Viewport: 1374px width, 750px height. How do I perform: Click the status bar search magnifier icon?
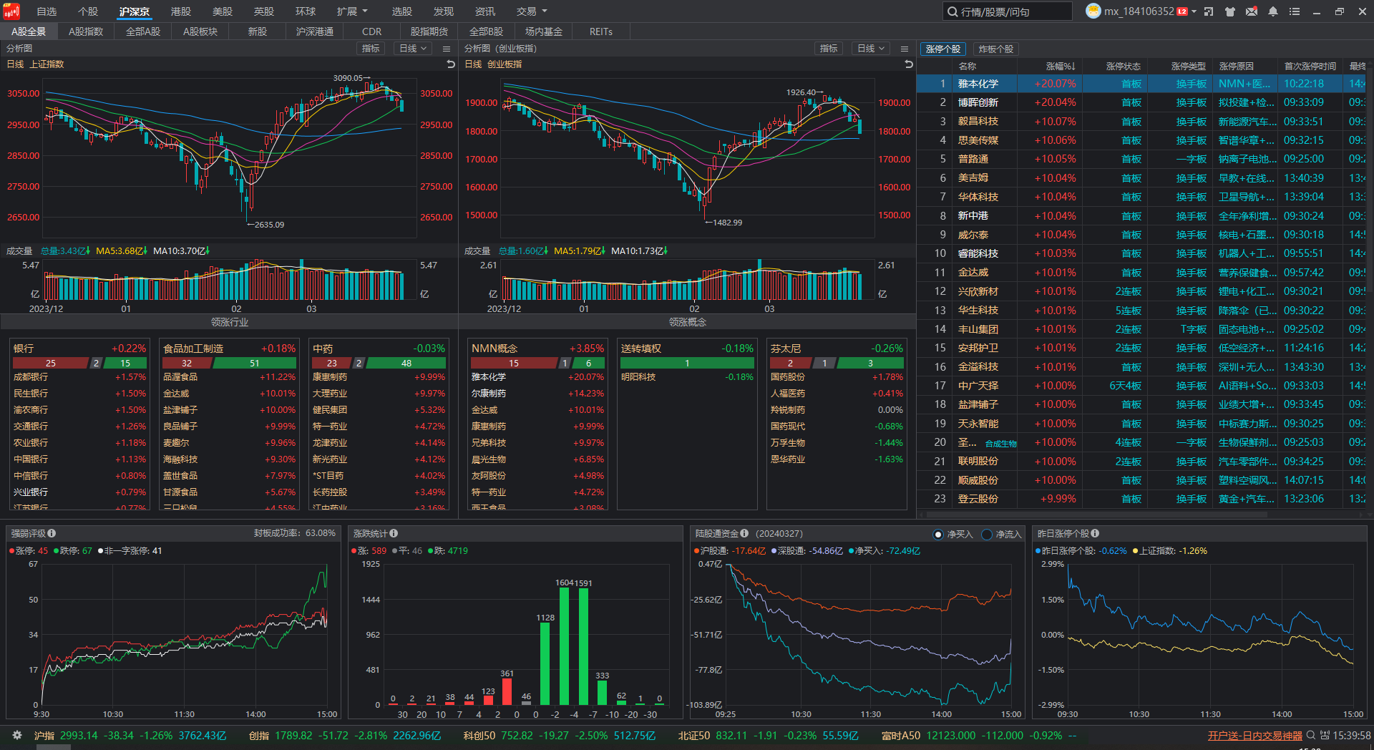1311,735
